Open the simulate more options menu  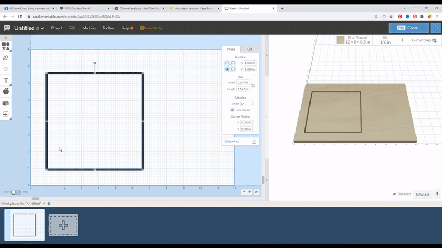click(437, 194)
